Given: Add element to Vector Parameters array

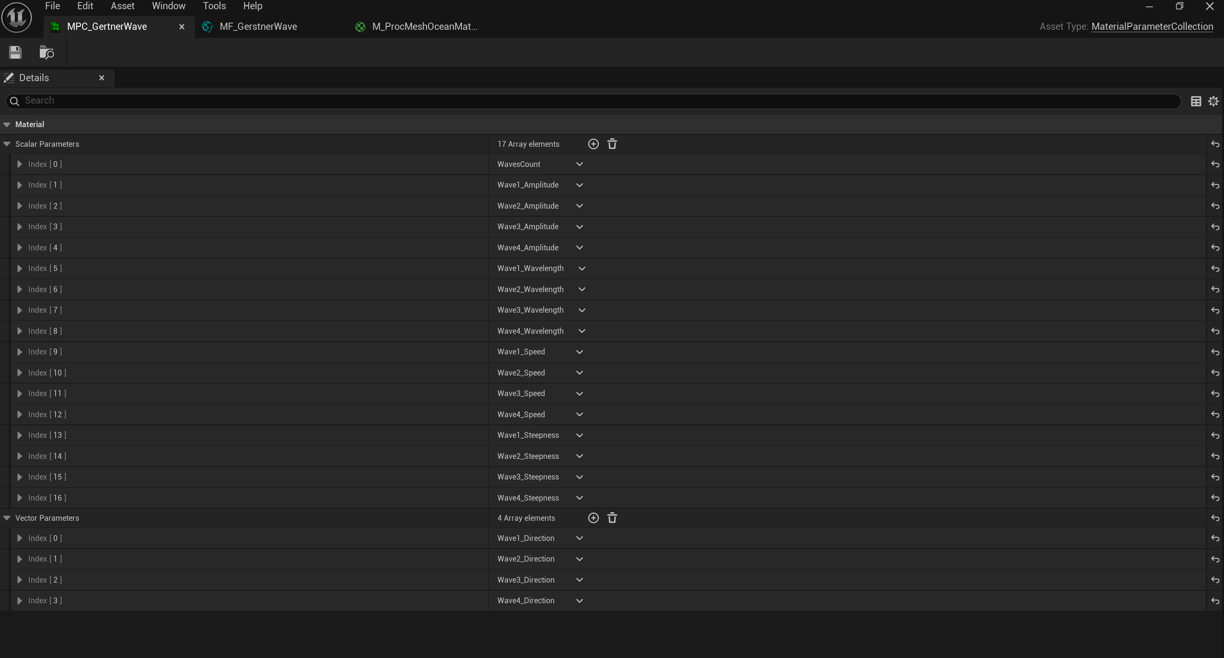Looking at the screenshot, I should click(593, 518).
